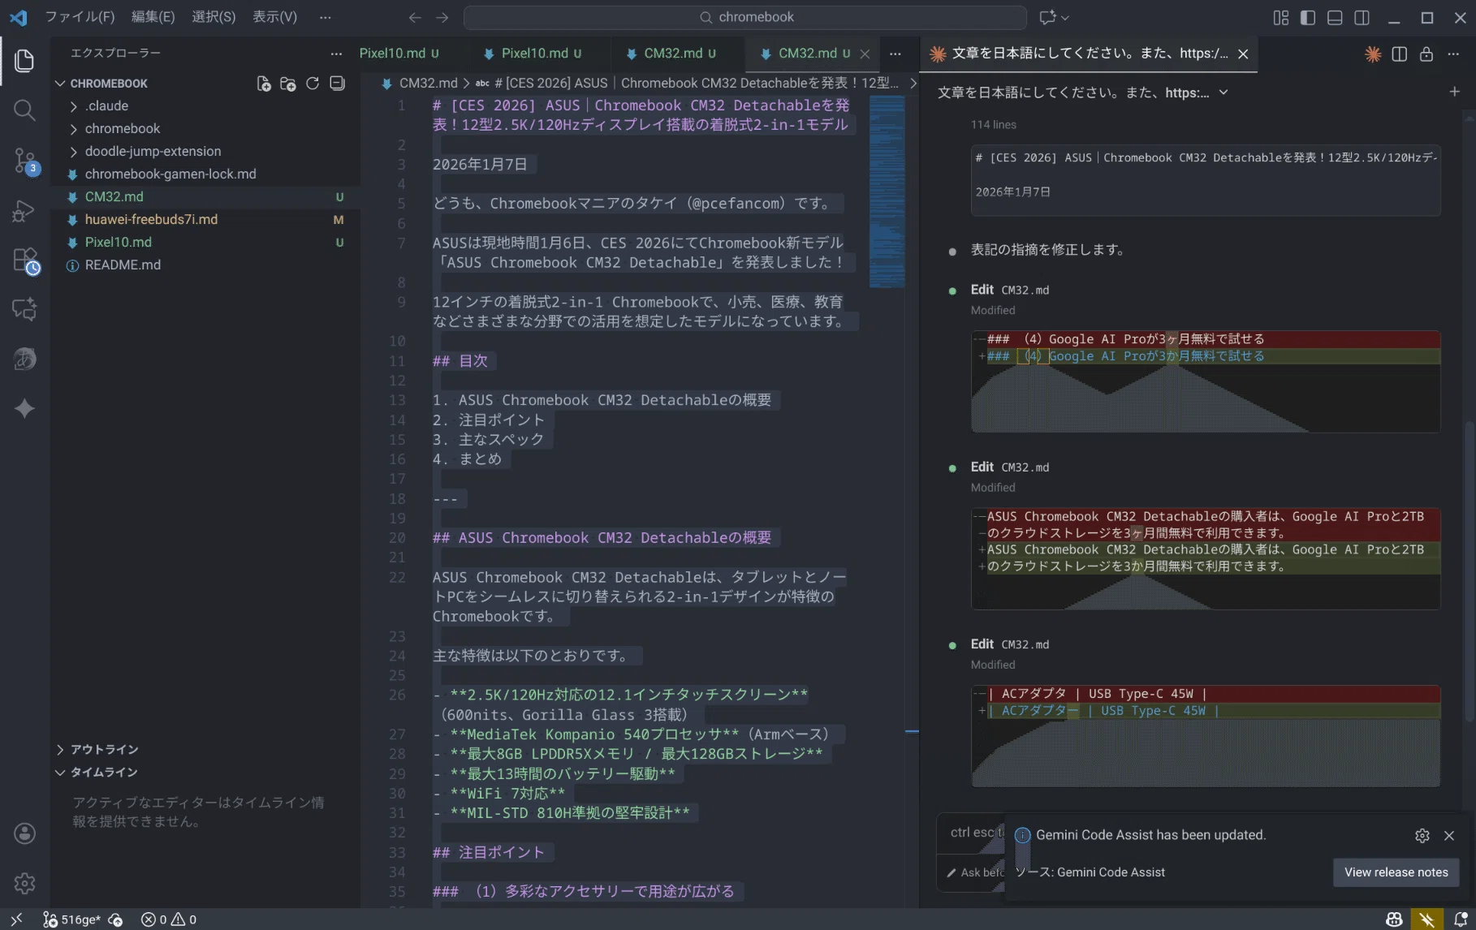This screenshot has height=930, width=1476.
Task: Show more title bar menus via ellipsis
Action: click(x=326, y=17)
